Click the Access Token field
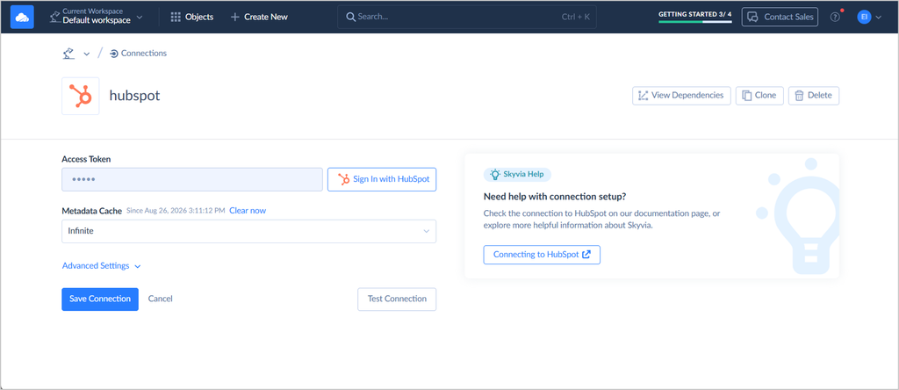This screenshot has height=390, width=899. (192, 179)
